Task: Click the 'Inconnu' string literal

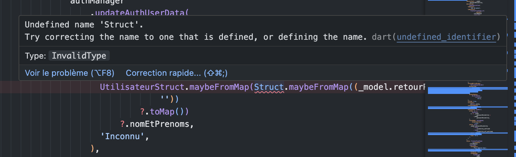Action: 123,136
